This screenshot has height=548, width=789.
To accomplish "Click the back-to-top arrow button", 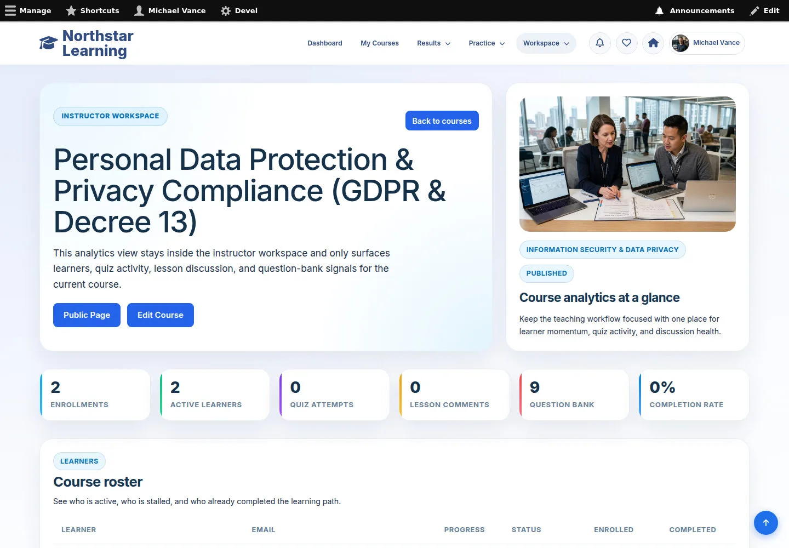I will click(x=766, y=523).
